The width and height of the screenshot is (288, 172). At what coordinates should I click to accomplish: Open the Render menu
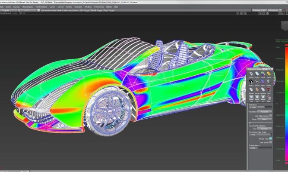pyautogui.click(x=67, y=7)
